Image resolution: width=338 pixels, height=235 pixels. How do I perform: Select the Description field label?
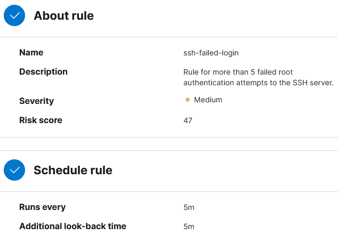(x=43, y=72)
